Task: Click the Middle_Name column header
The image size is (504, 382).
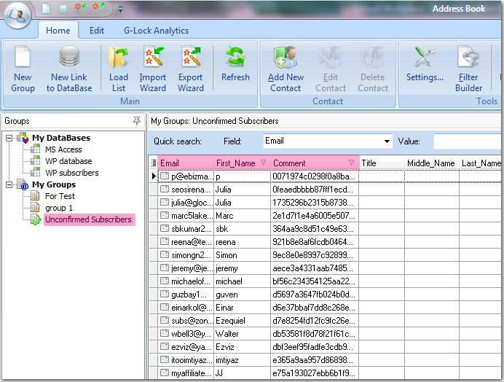Action: [x=432, y=163]
